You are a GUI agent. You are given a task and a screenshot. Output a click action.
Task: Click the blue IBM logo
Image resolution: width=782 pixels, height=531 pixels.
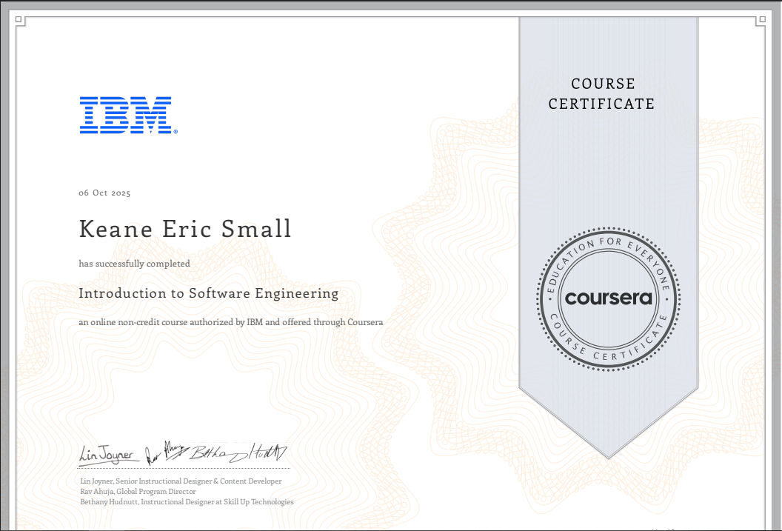pos(126,115)
